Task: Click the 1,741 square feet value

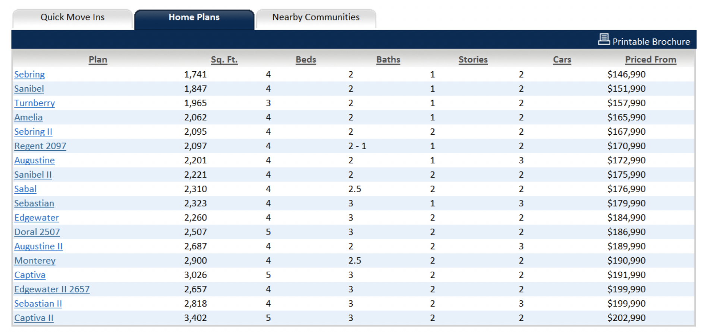Action: (195, 74)
